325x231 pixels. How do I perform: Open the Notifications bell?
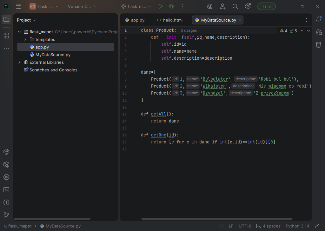point(319,19)
